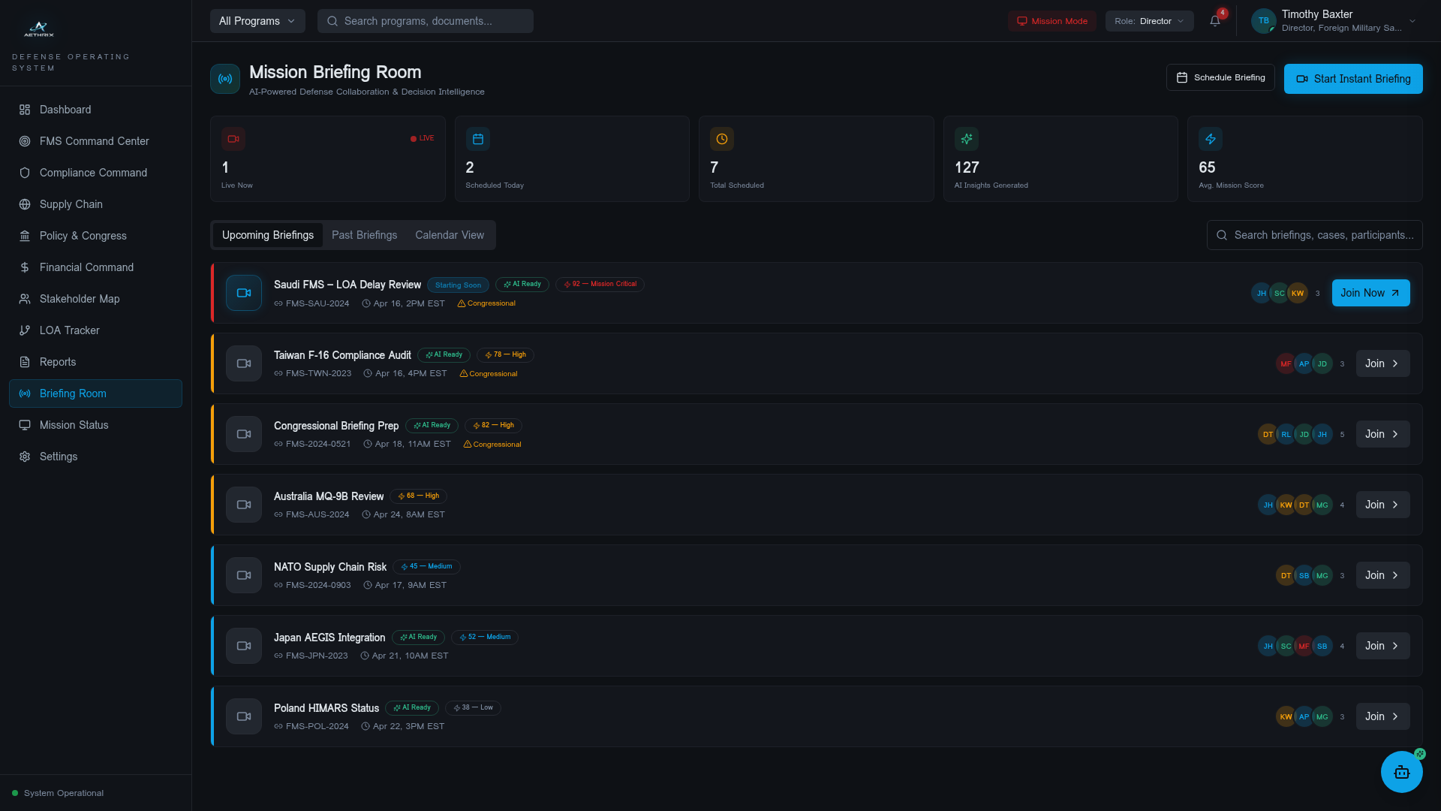Open FMS Command Center in sidebar
Screen dimensions: 1441x811
click(x=95, y=141)
